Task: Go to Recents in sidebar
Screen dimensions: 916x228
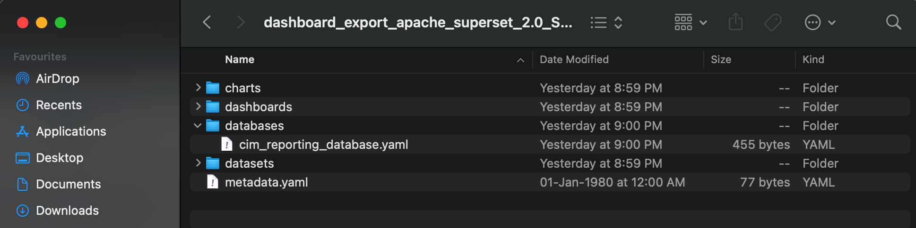Action: pos(59,105)
